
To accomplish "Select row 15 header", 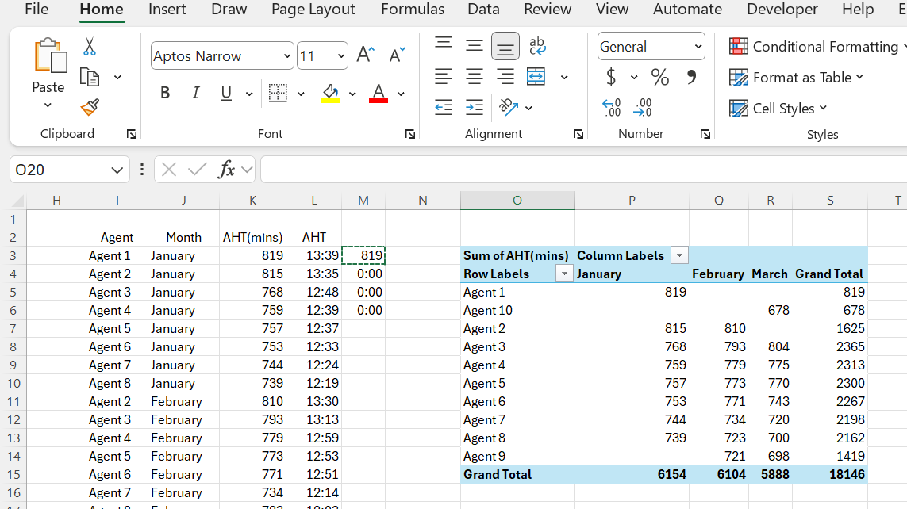I will [x=13, y=474].
